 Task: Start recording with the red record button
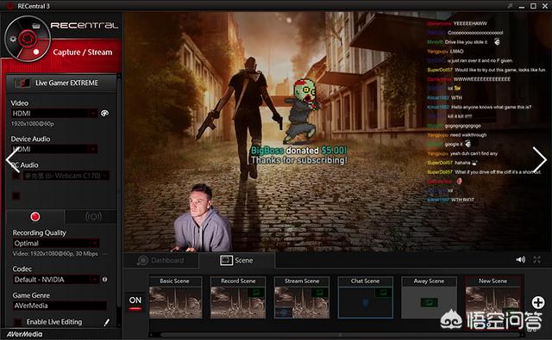[x=35, y=216]
